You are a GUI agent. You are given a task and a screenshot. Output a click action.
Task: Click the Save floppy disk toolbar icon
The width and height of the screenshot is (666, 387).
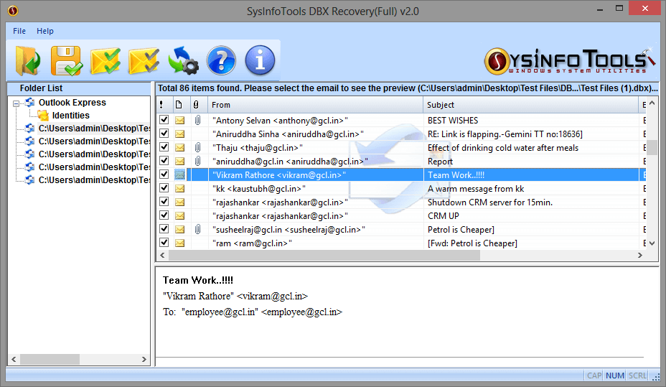[x=66, y=61]
